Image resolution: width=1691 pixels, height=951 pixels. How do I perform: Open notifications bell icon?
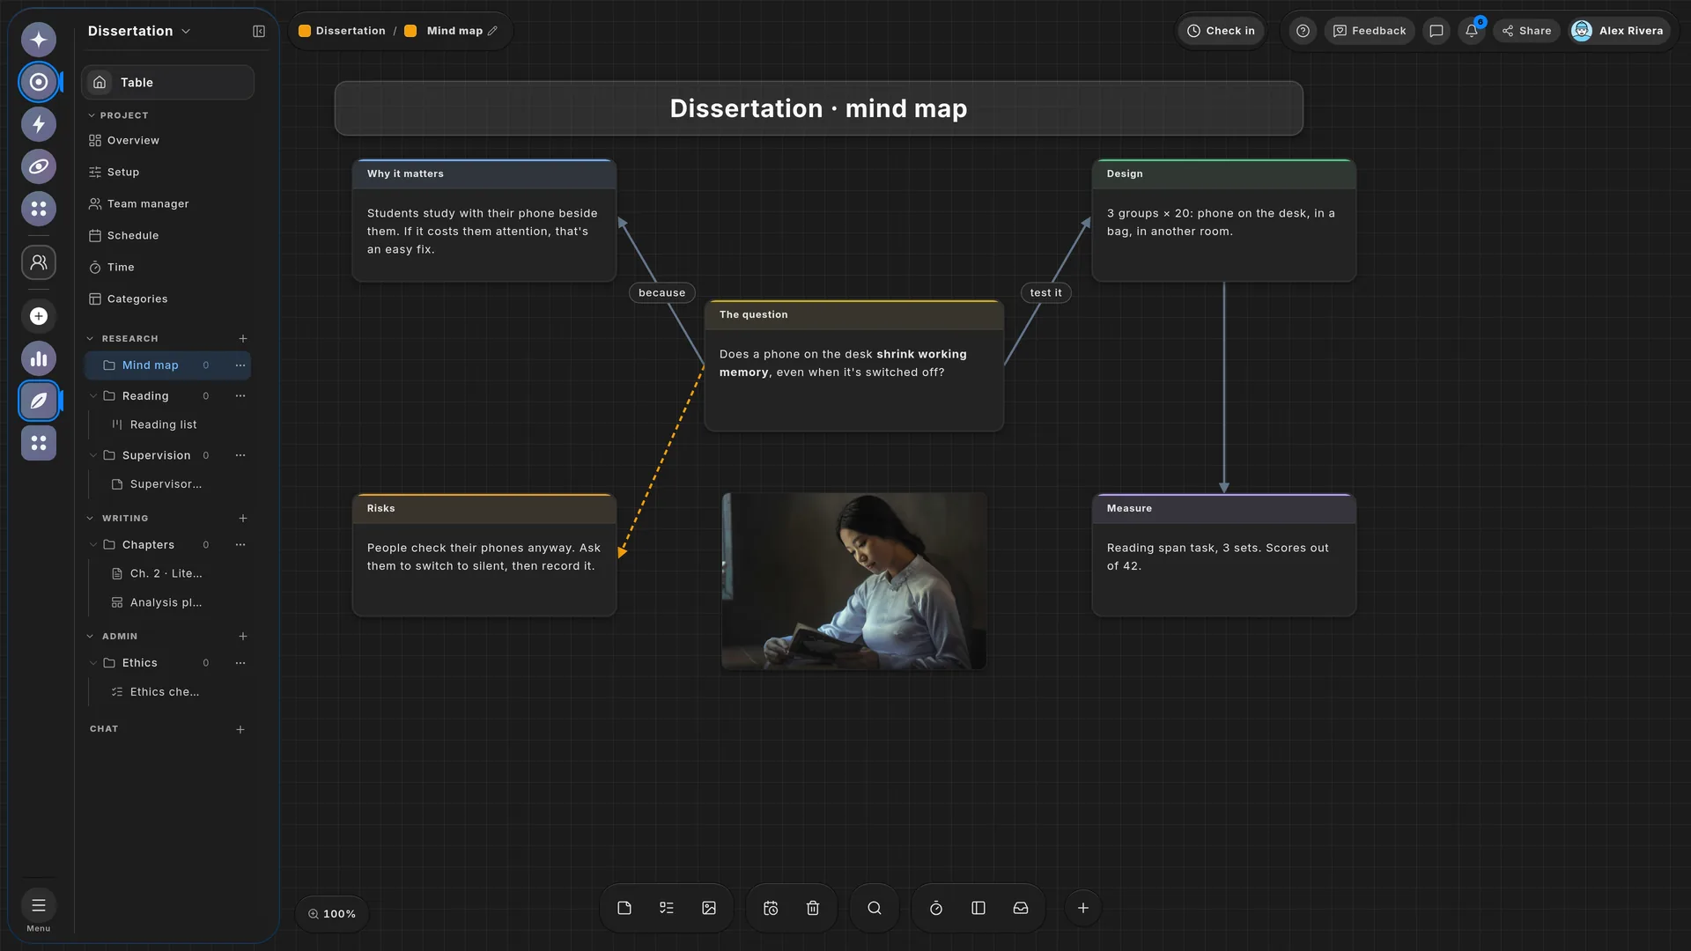click(1472, 31)
